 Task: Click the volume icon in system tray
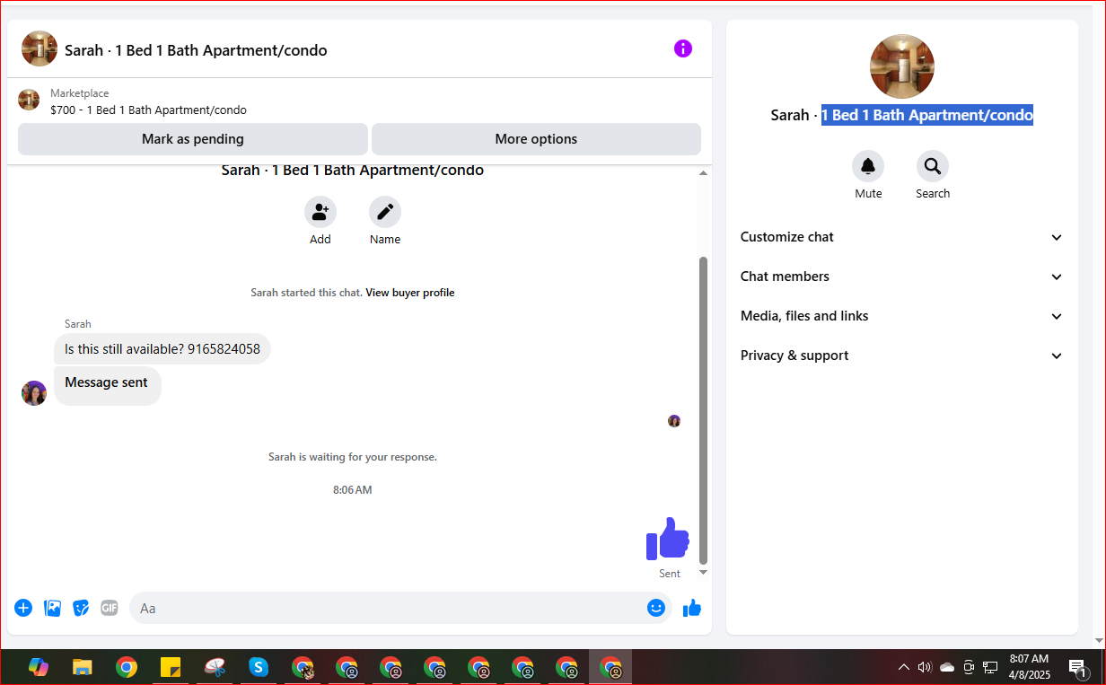coord(926,667)
